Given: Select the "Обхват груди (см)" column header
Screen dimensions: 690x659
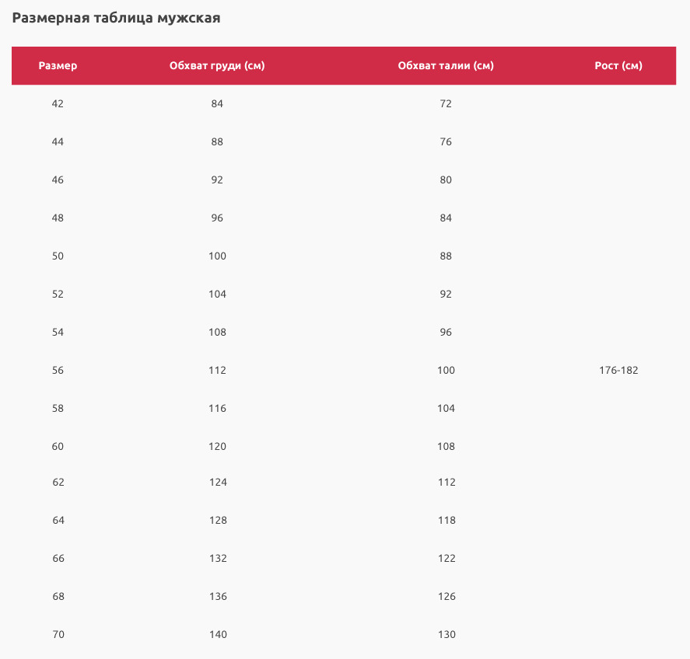Looking at the screenshot, I should pyautogui.click(x=217, y=66).
